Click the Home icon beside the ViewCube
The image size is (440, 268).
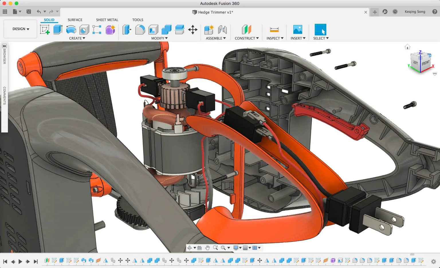click(407, 46)
